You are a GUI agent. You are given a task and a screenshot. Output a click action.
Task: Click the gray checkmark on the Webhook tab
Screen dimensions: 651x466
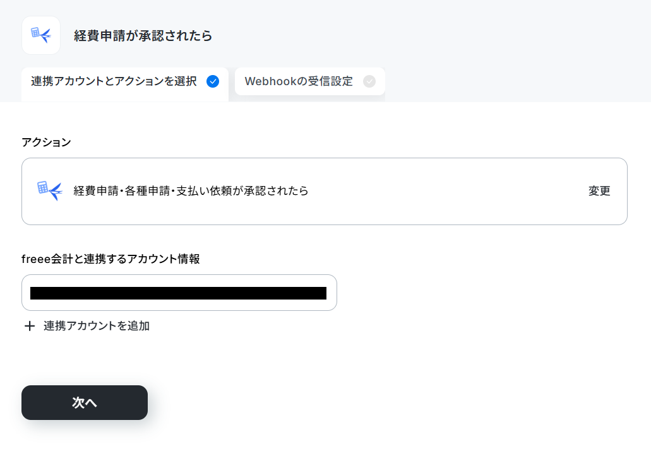pyautogui.click(x=369, y=81)
